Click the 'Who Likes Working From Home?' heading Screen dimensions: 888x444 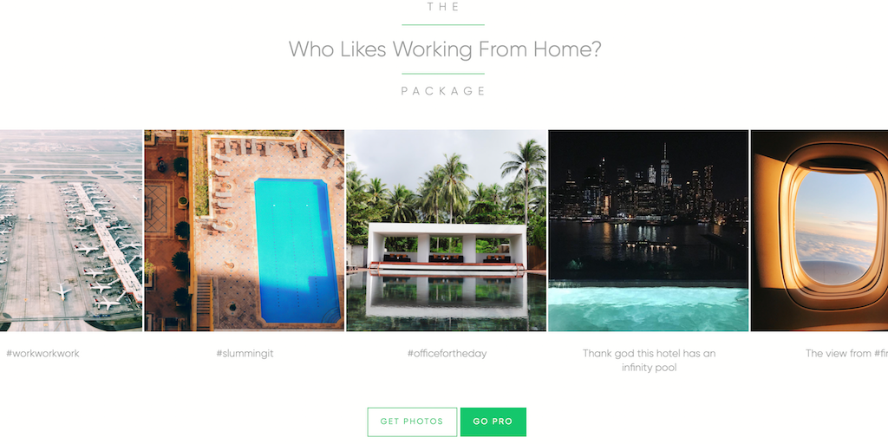click(445, 49)
